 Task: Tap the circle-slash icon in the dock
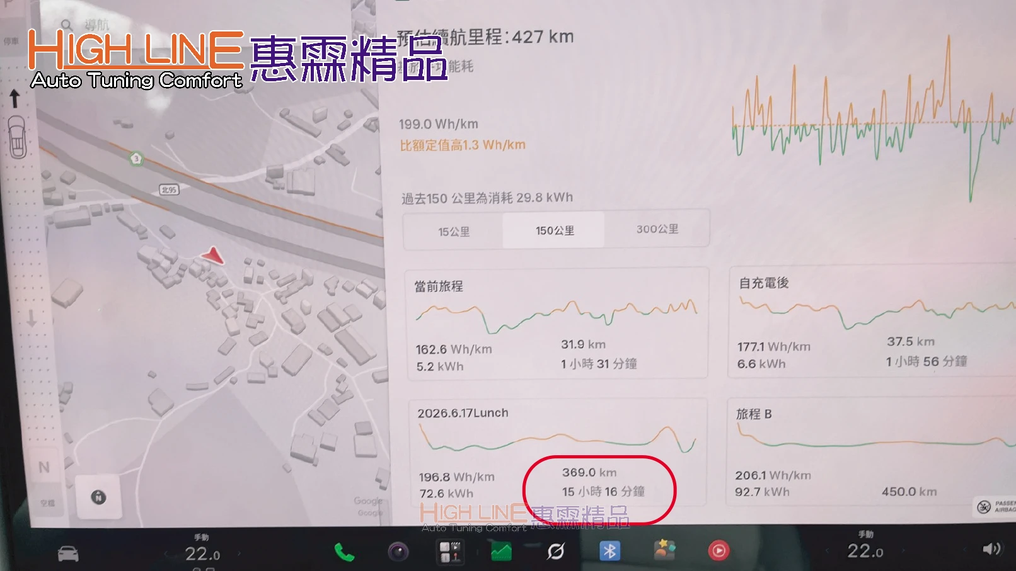point(556,551)
